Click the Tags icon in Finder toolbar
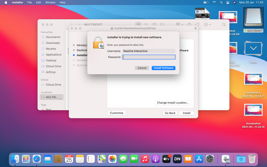This screenshot has width=267, height=167. tap(197, 24)
